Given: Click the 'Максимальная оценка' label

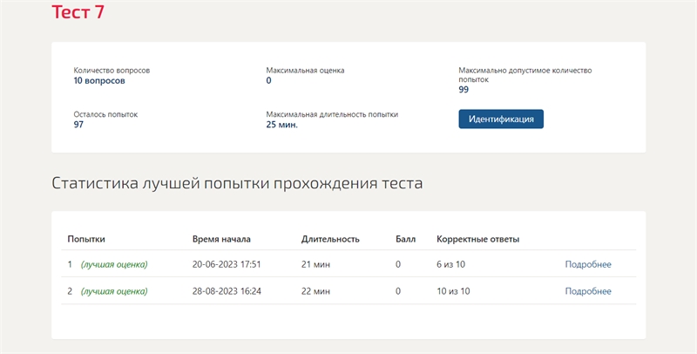Looking at the screenshot, I should click(x=306, y=71).
